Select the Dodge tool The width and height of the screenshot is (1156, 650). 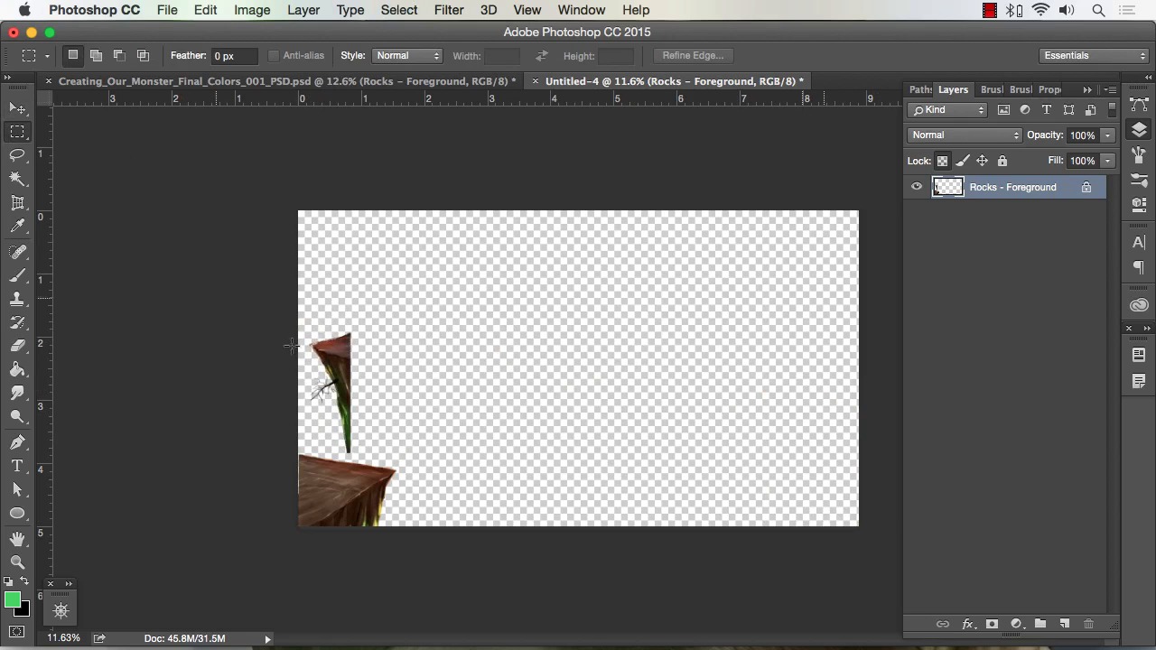click(17, 416)
